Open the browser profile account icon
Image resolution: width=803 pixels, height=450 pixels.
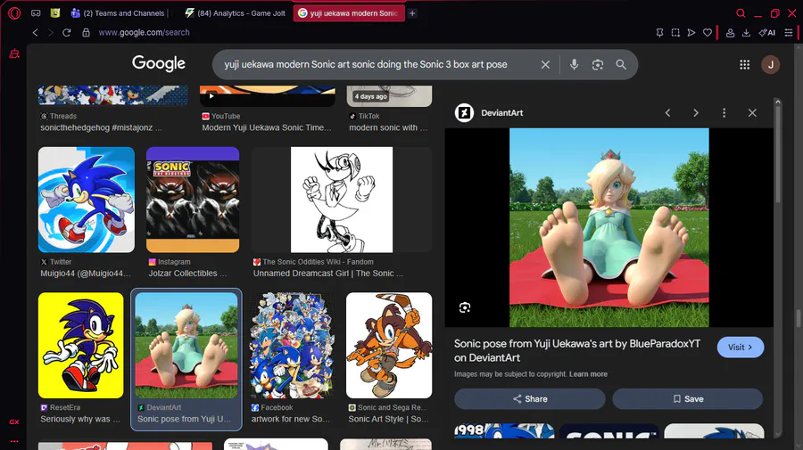[730, 33]
